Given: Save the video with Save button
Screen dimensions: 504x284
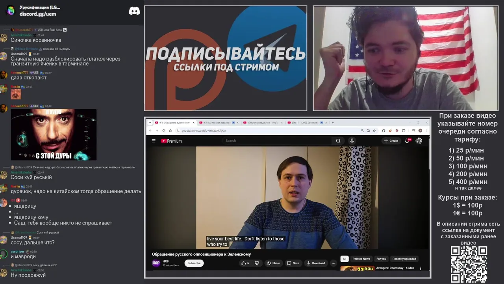Looking at the screenshot, I should [293, 263].
